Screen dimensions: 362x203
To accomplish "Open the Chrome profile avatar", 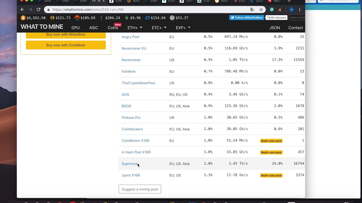I will pyautogui.click(x=292, y=10).
